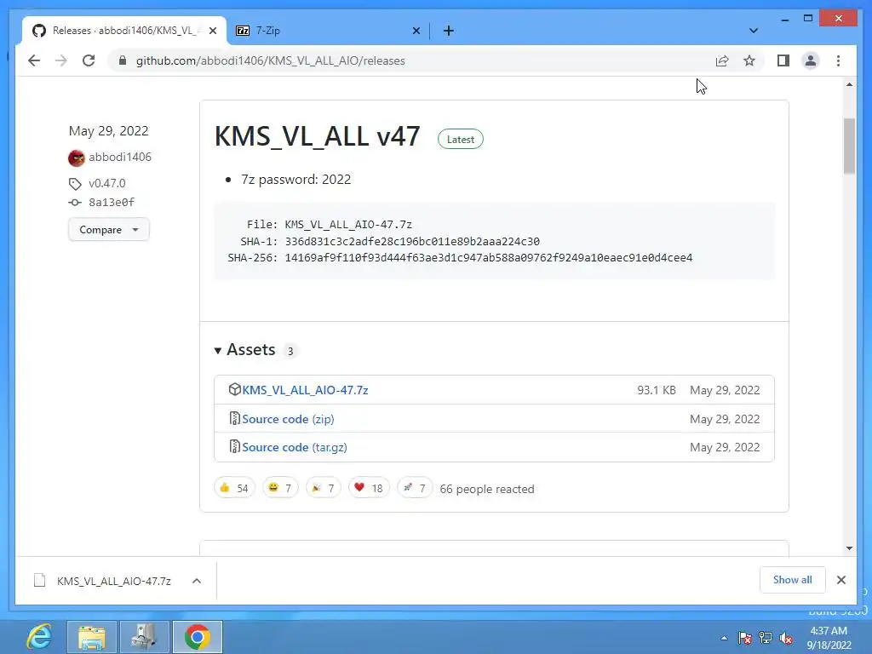Click the page scrollbar up arrow
The height and width of the screenshot is (654, 872).
(x=849, y=84)
